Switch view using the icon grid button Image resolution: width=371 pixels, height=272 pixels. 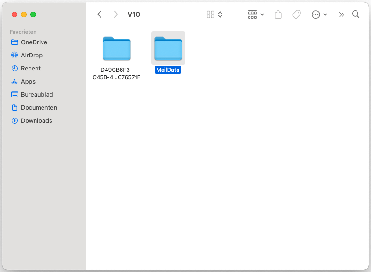coord(211,14)
